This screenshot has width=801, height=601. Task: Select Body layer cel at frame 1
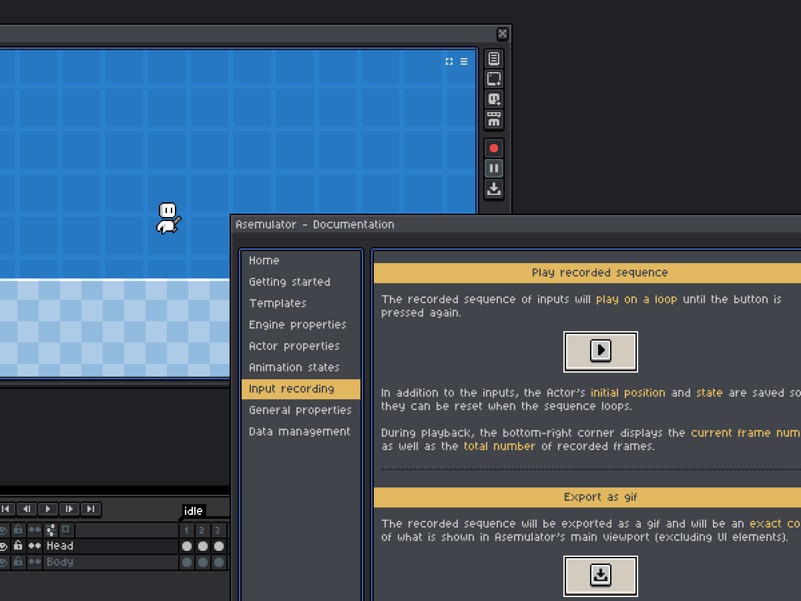(x=187, y=562)
